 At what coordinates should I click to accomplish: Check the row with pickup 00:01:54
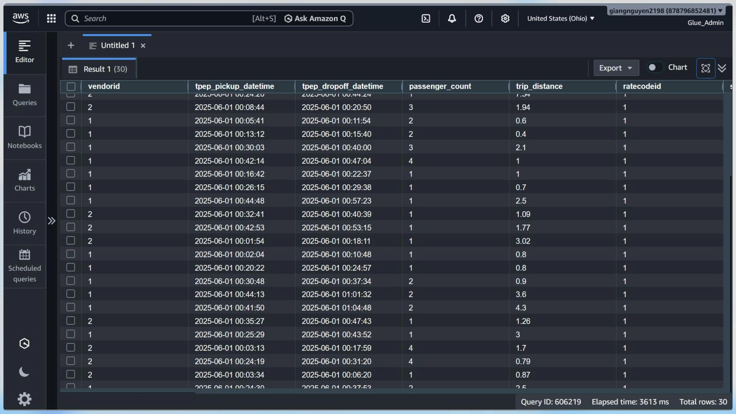(71, 240)
